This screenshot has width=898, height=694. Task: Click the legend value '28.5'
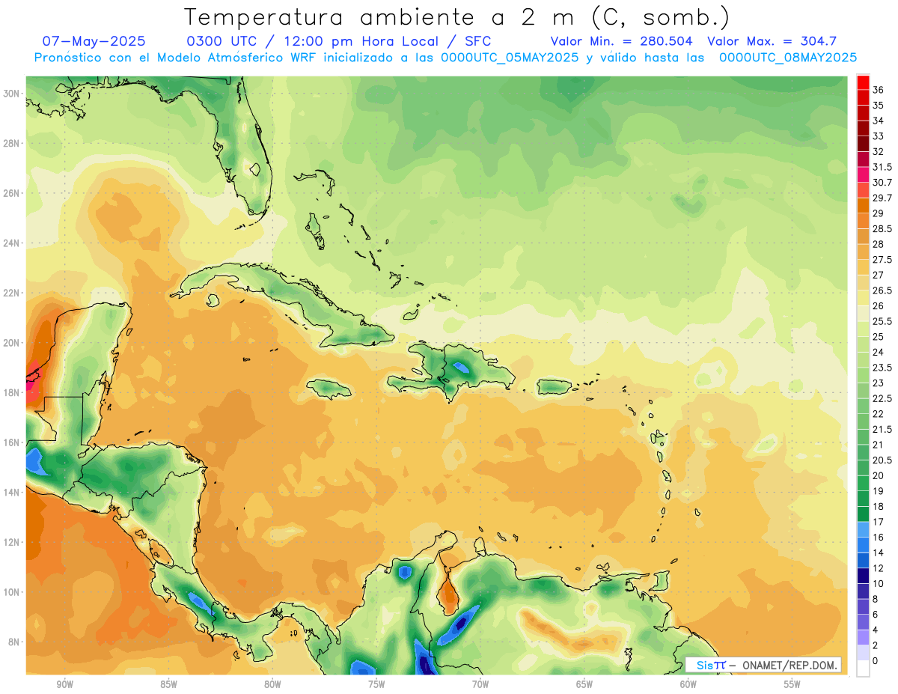pos(882,228)
